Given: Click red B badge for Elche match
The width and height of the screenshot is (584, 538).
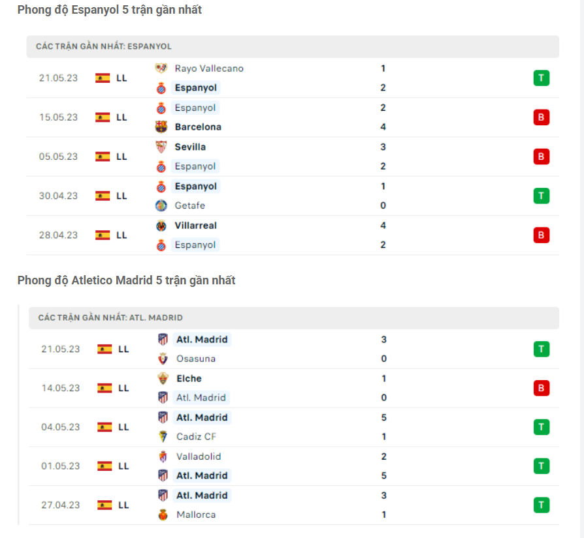Looking at the screenshot, I should click(541, 388).
